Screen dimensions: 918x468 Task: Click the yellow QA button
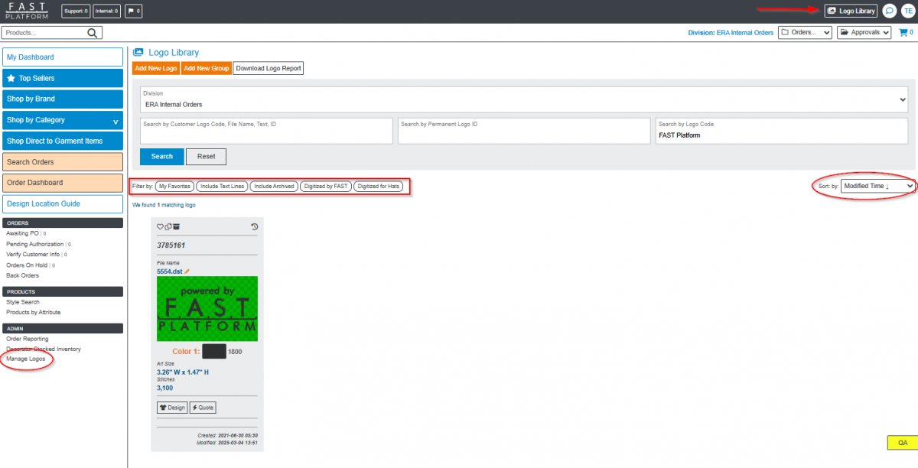(902, 443)
